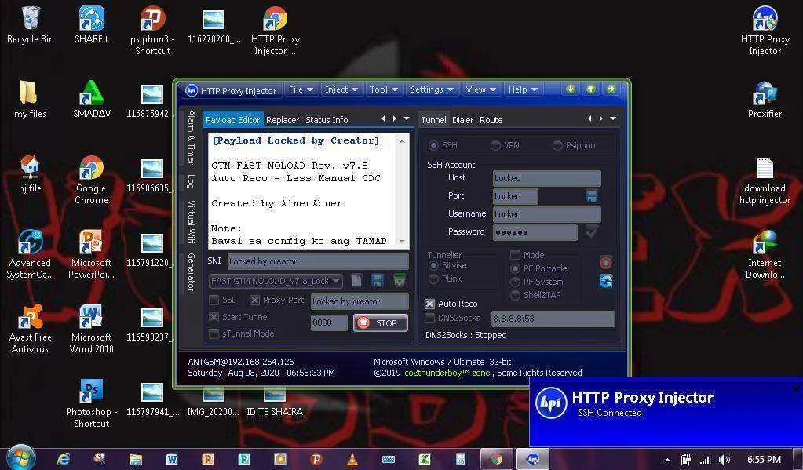
Task: Click the floppy save icon next to SSH Port
Action: point(592,195)
